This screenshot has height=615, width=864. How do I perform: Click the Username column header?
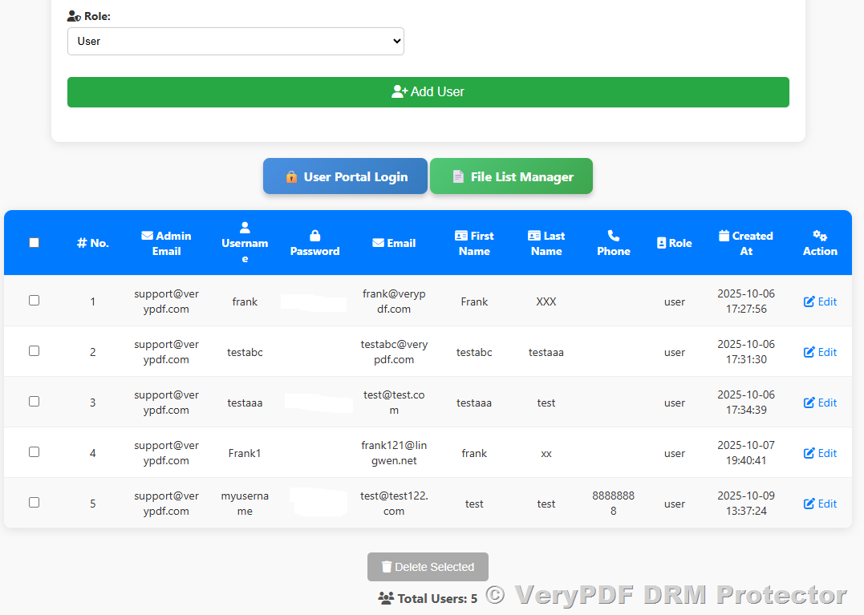tap(245, 243)
